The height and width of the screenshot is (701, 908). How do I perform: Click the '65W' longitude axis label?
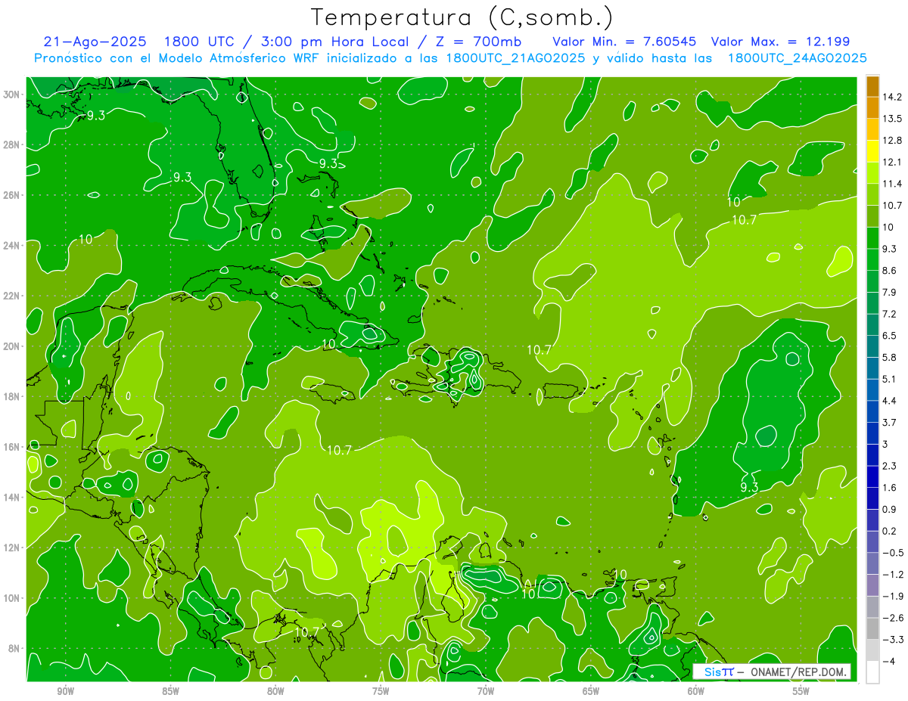[x=591, y=691]
